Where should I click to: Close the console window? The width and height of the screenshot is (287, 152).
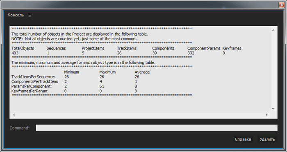coord(281,5)
